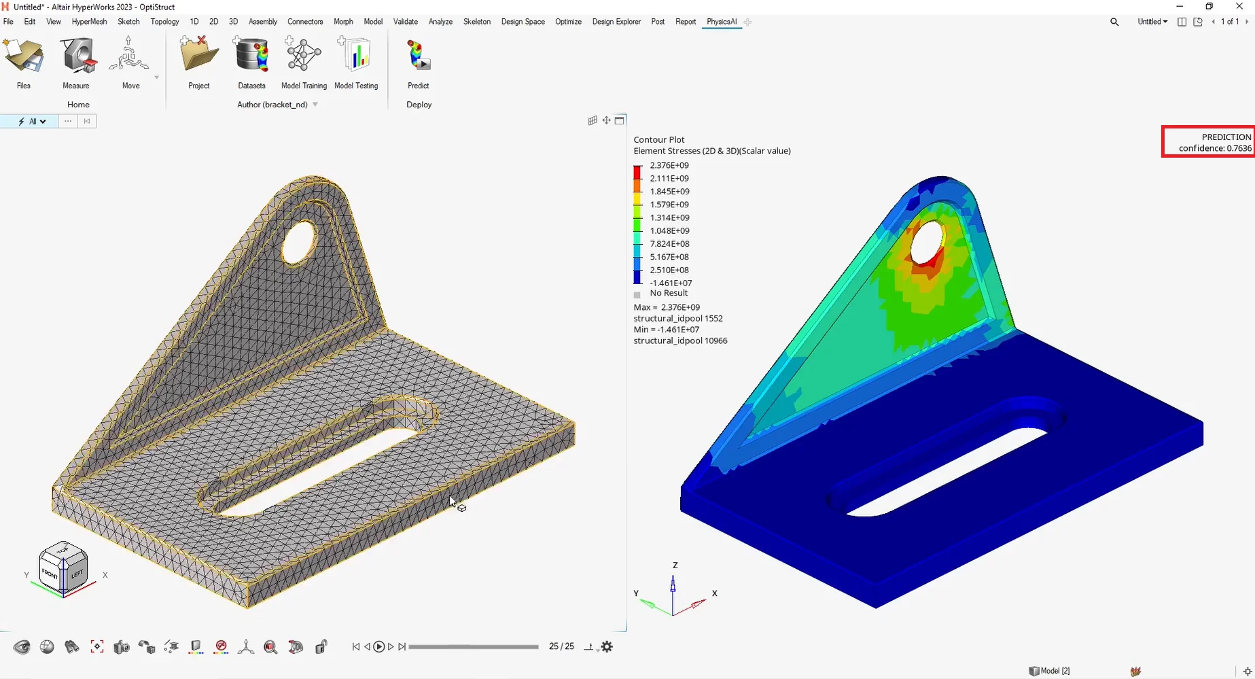1255x679 pixels.
Task: Toggle the padlock icon in bottom toolbar
Action: 321,647
